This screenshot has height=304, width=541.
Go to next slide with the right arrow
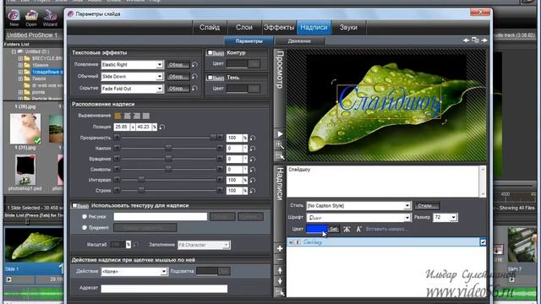click(x=484, y=41)
